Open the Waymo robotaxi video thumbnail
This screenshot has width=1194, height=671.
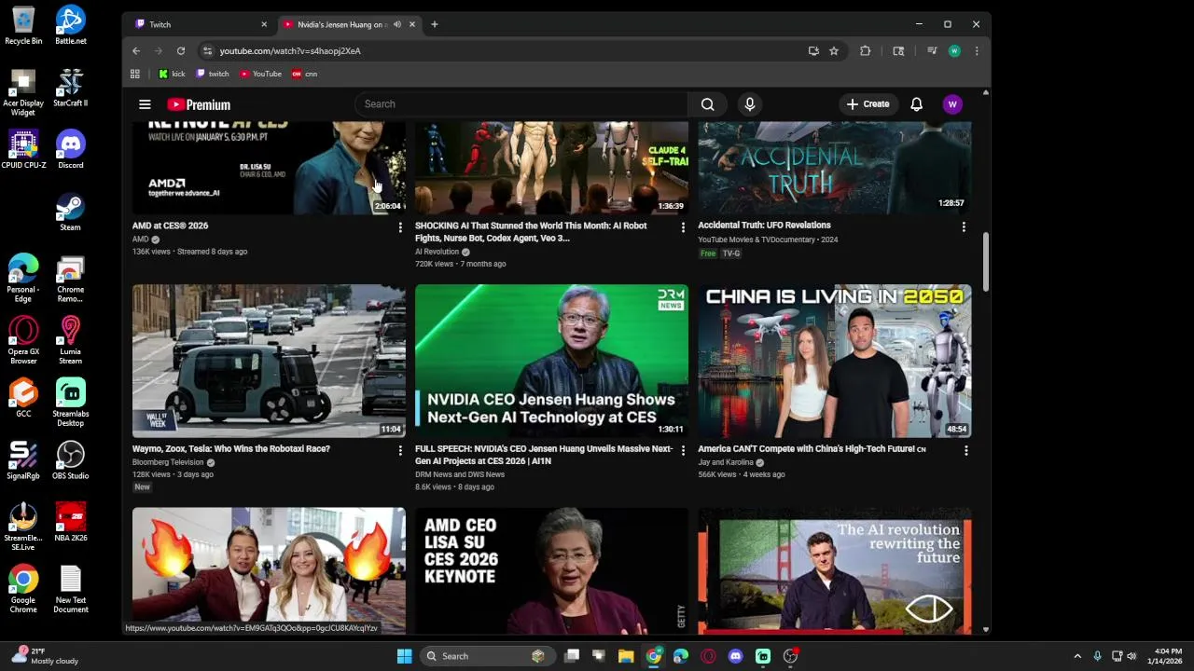269,362
